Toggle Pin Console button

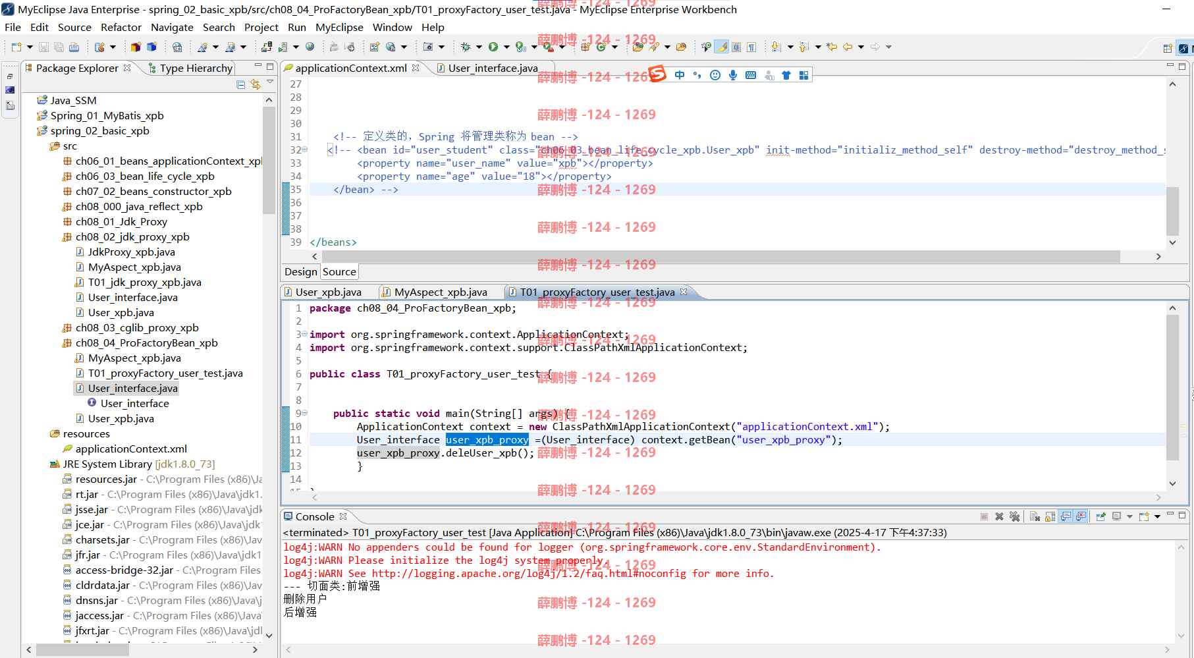pyautogui.click(x=1101, y=516)
